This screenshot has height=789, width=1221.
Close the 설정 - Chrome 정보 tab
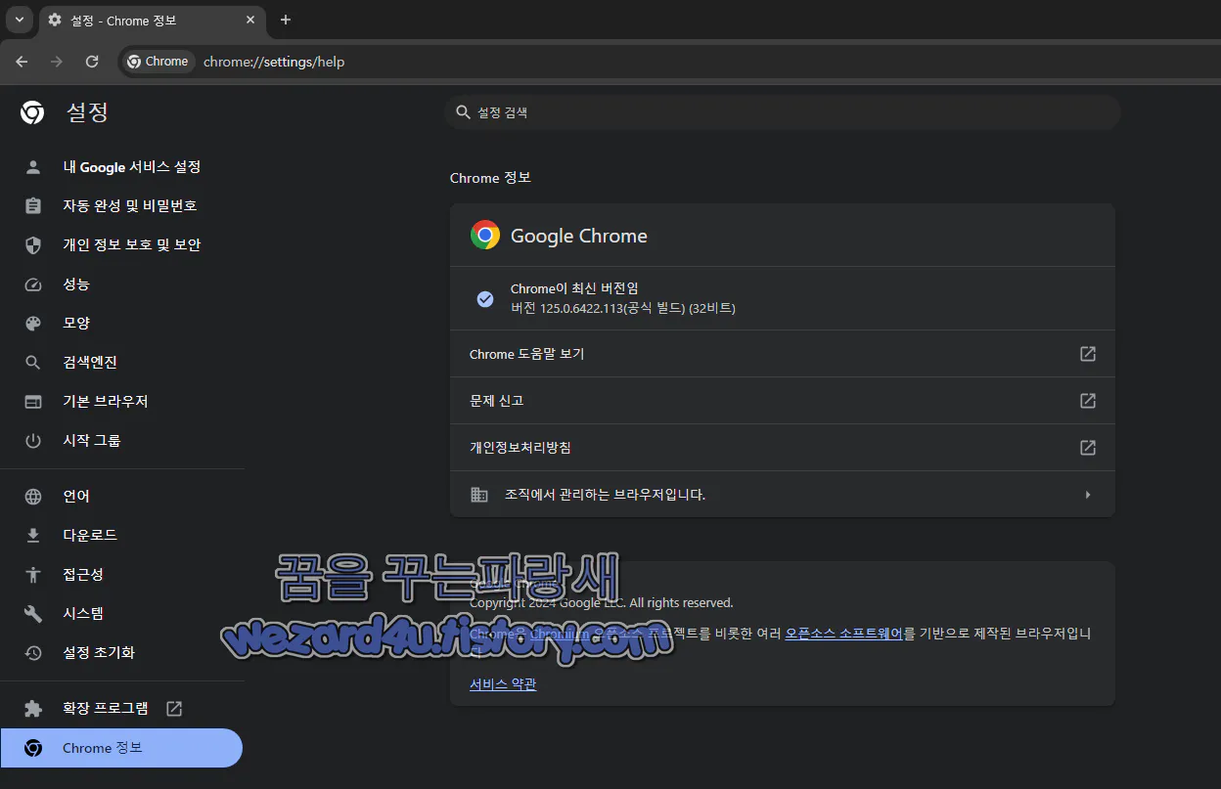click(251, 20)
